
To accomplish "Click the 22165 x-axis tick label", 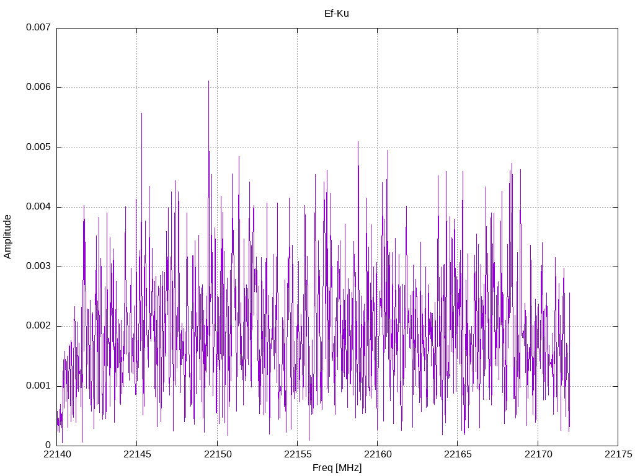I will click(458, 454).
